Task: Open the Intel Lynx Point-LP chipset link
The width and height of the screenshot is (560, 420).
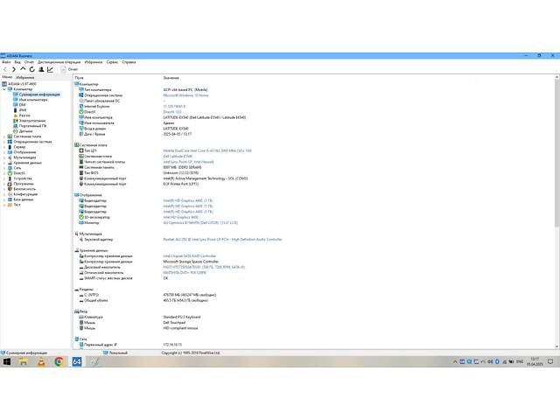Action: 188,162
